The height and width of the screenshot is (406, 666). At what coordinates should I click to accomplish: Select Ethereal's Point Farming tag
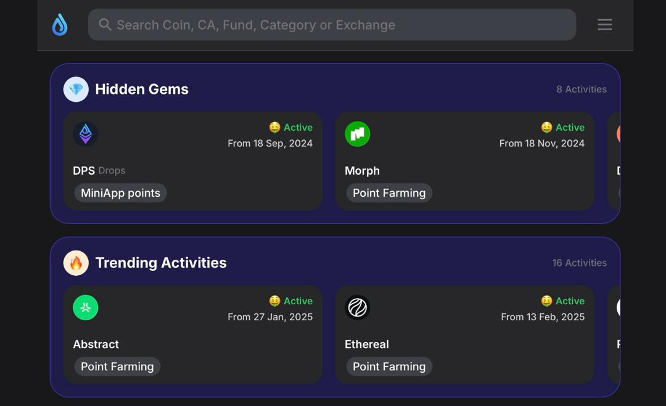389,367
